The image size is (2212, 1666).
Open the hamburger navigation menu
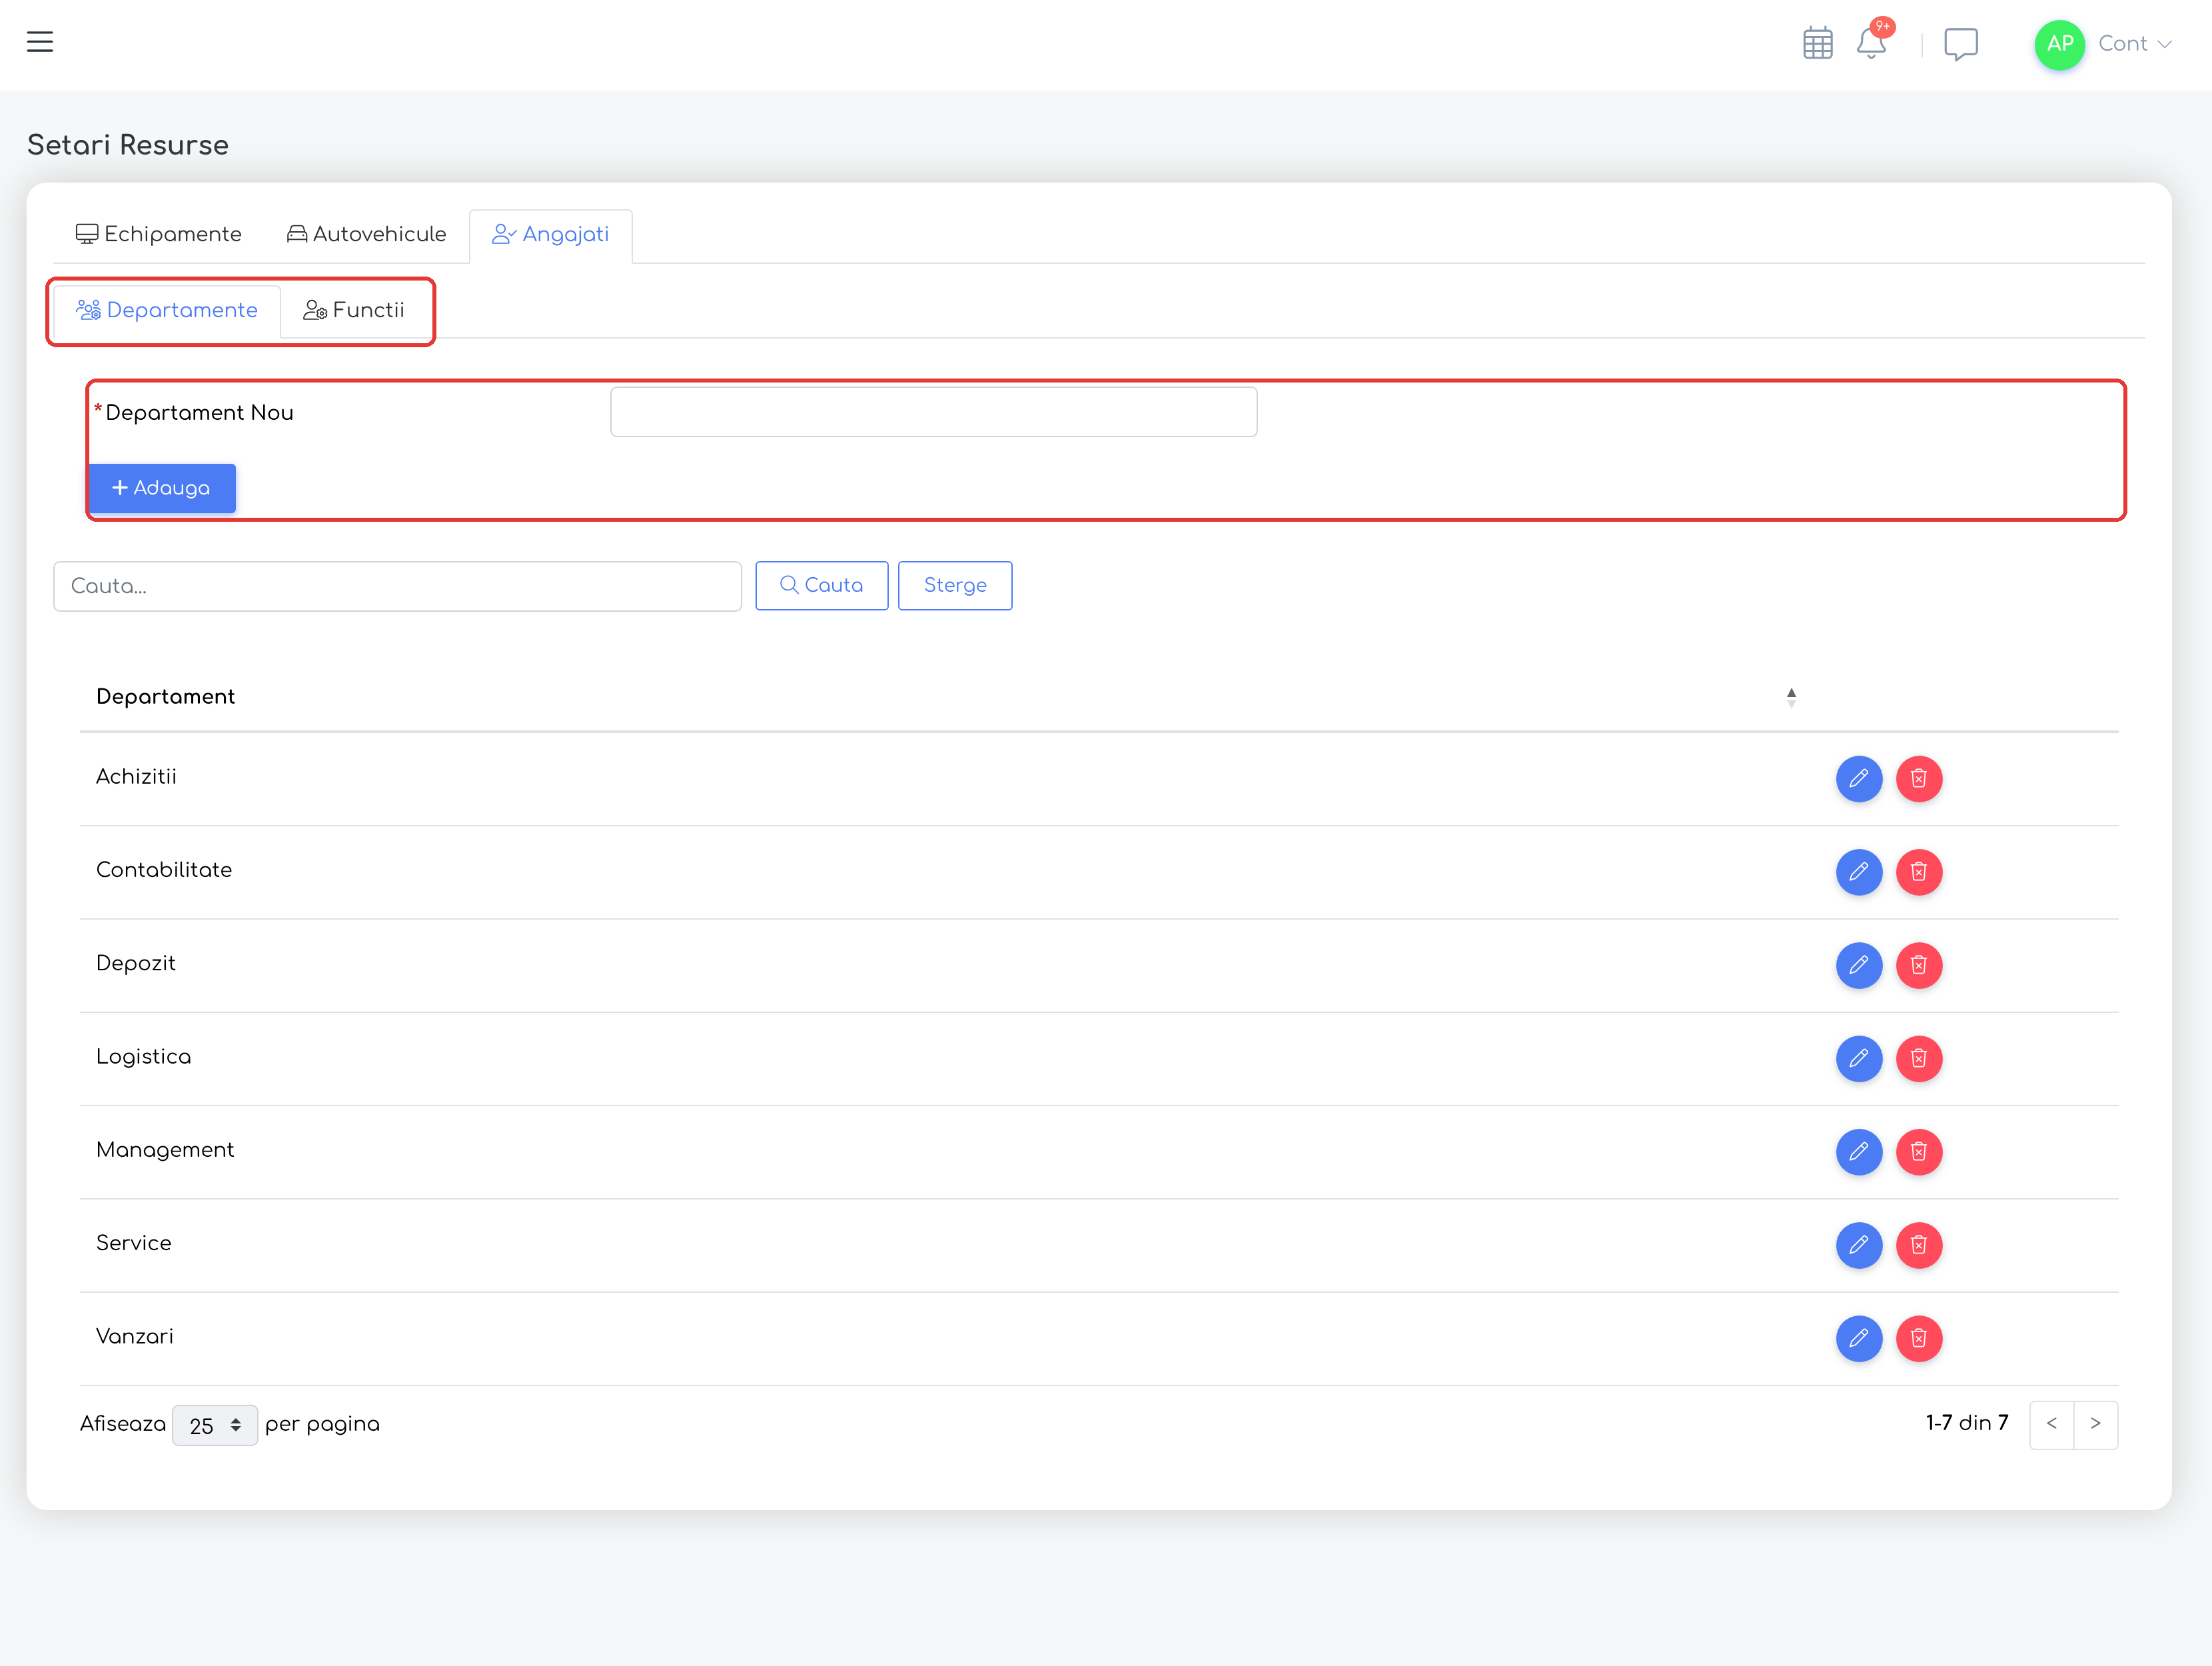pos(40,42)
